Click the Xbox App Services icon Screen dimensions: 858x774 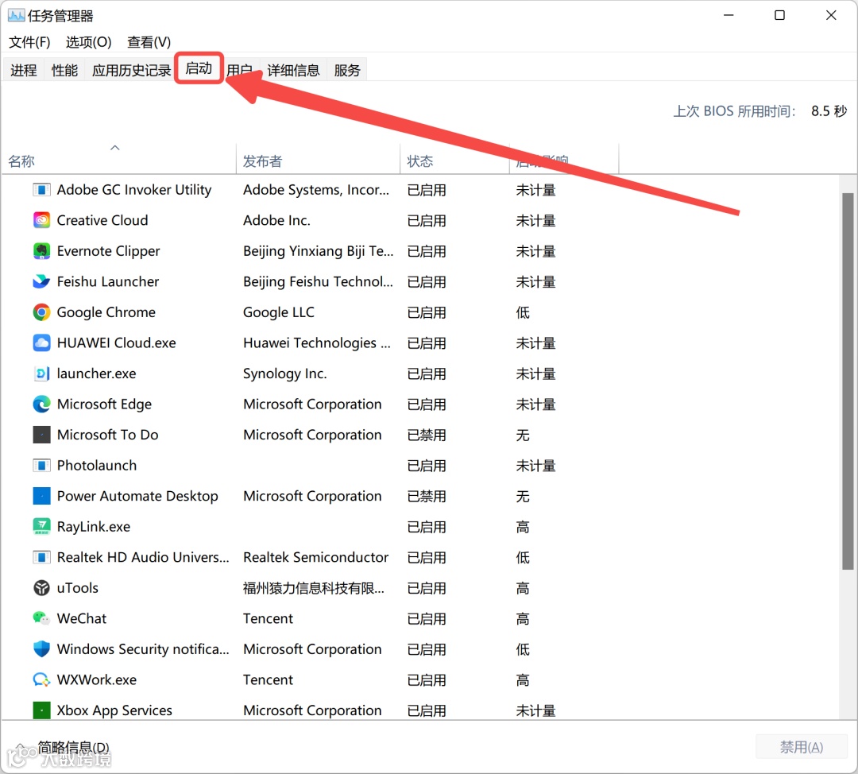pyautogui.click(x=41, y=711)
